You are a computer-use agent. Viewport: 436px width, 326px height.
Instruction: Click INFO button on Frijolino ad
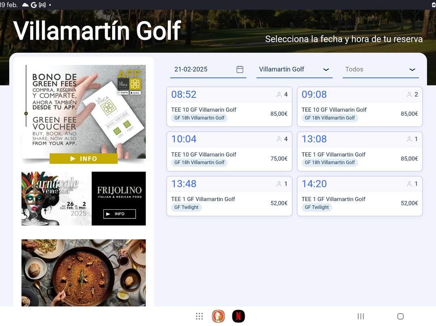(x=119, y=214)
